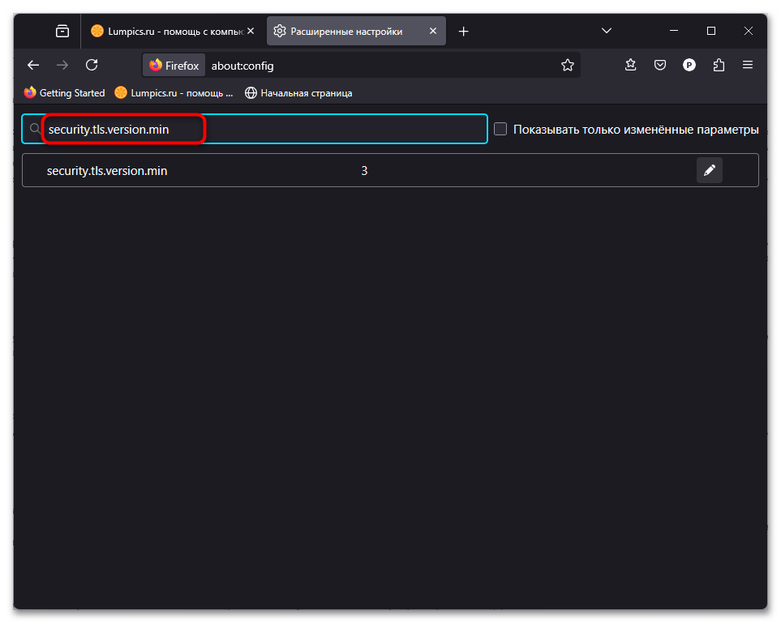Close the Расширенные настройки tab

433,31
